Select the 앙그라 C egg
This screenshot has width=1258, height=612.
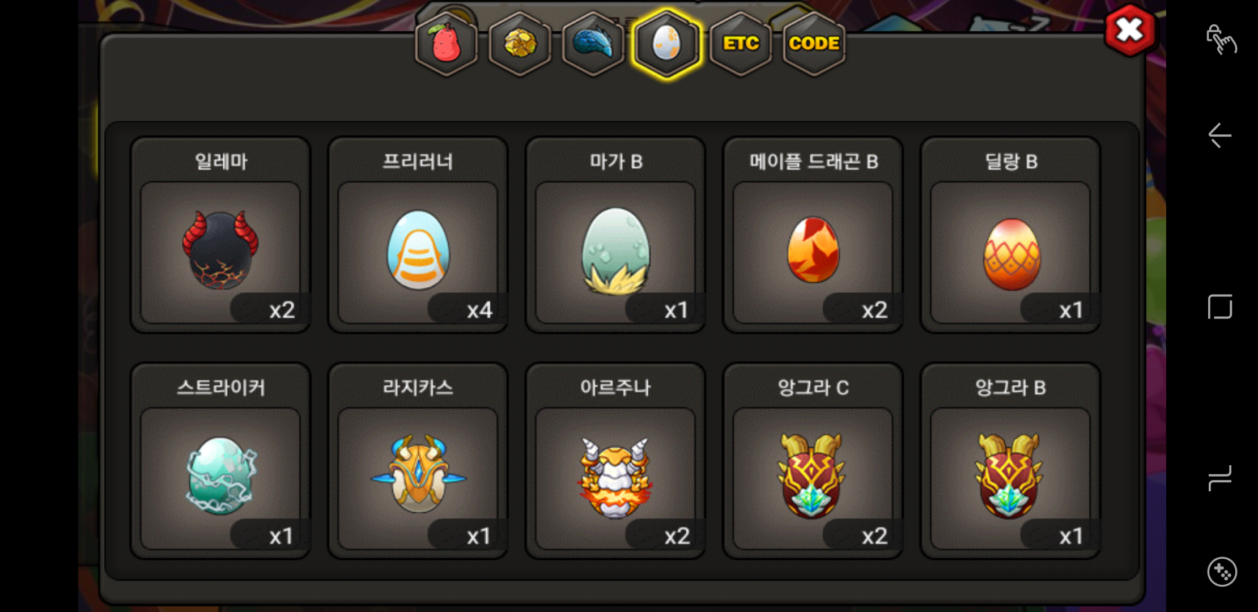tap(813, 461)
